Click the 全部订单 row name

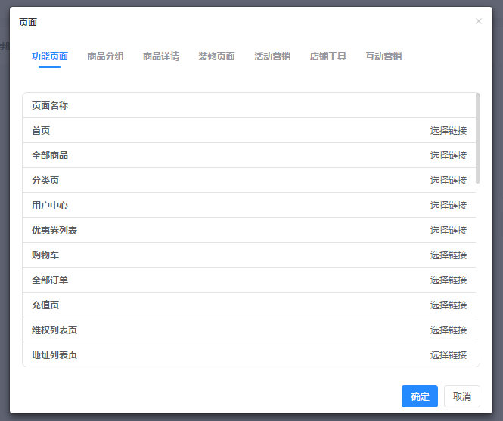[x=50, y=280]
